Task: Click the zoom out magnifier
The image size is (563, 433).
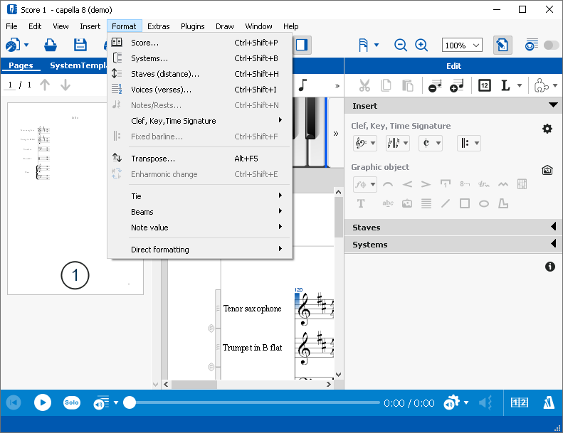Action: point(400,46)
